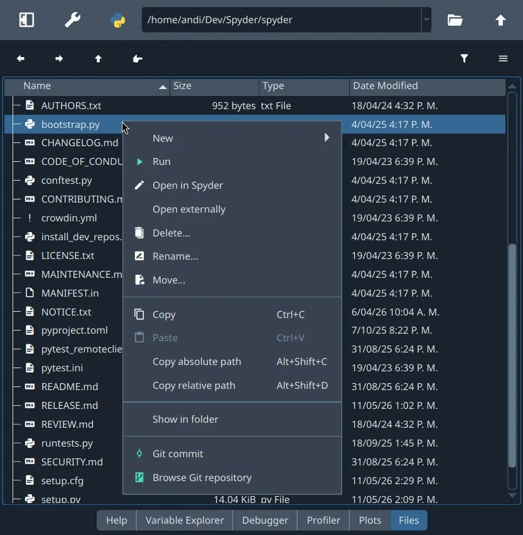The height and width of the screenshot is (535, 523).
Task: Click pencil icon for Open in Spyder
Action: click(139, 185)
